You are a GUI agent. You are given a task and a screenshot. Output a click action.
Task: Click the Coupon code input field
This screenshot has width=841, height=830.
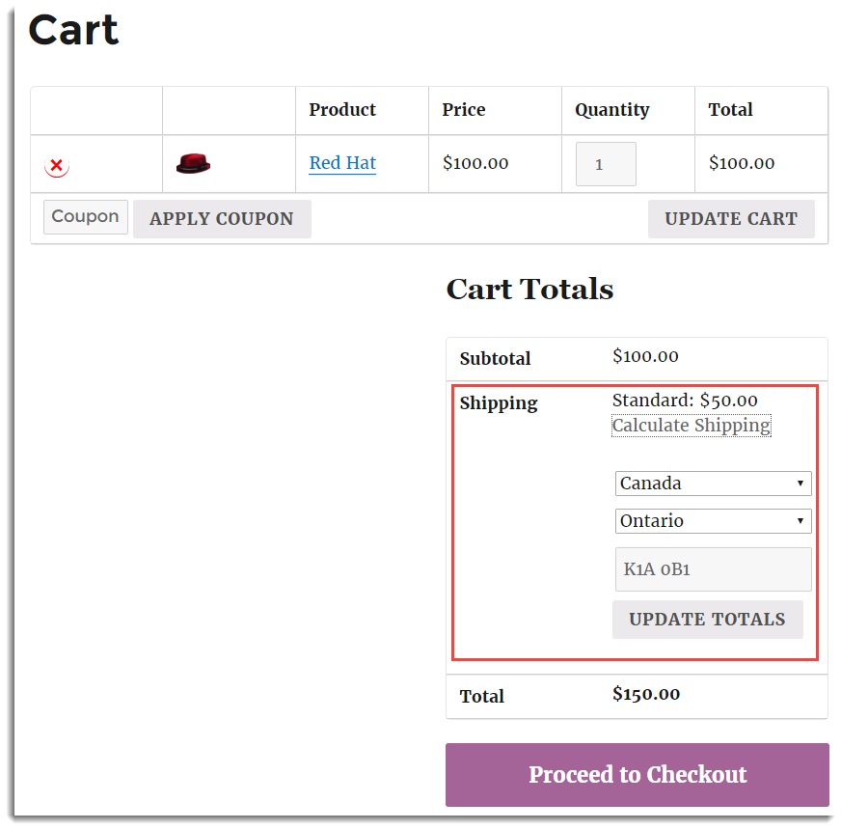85,216
